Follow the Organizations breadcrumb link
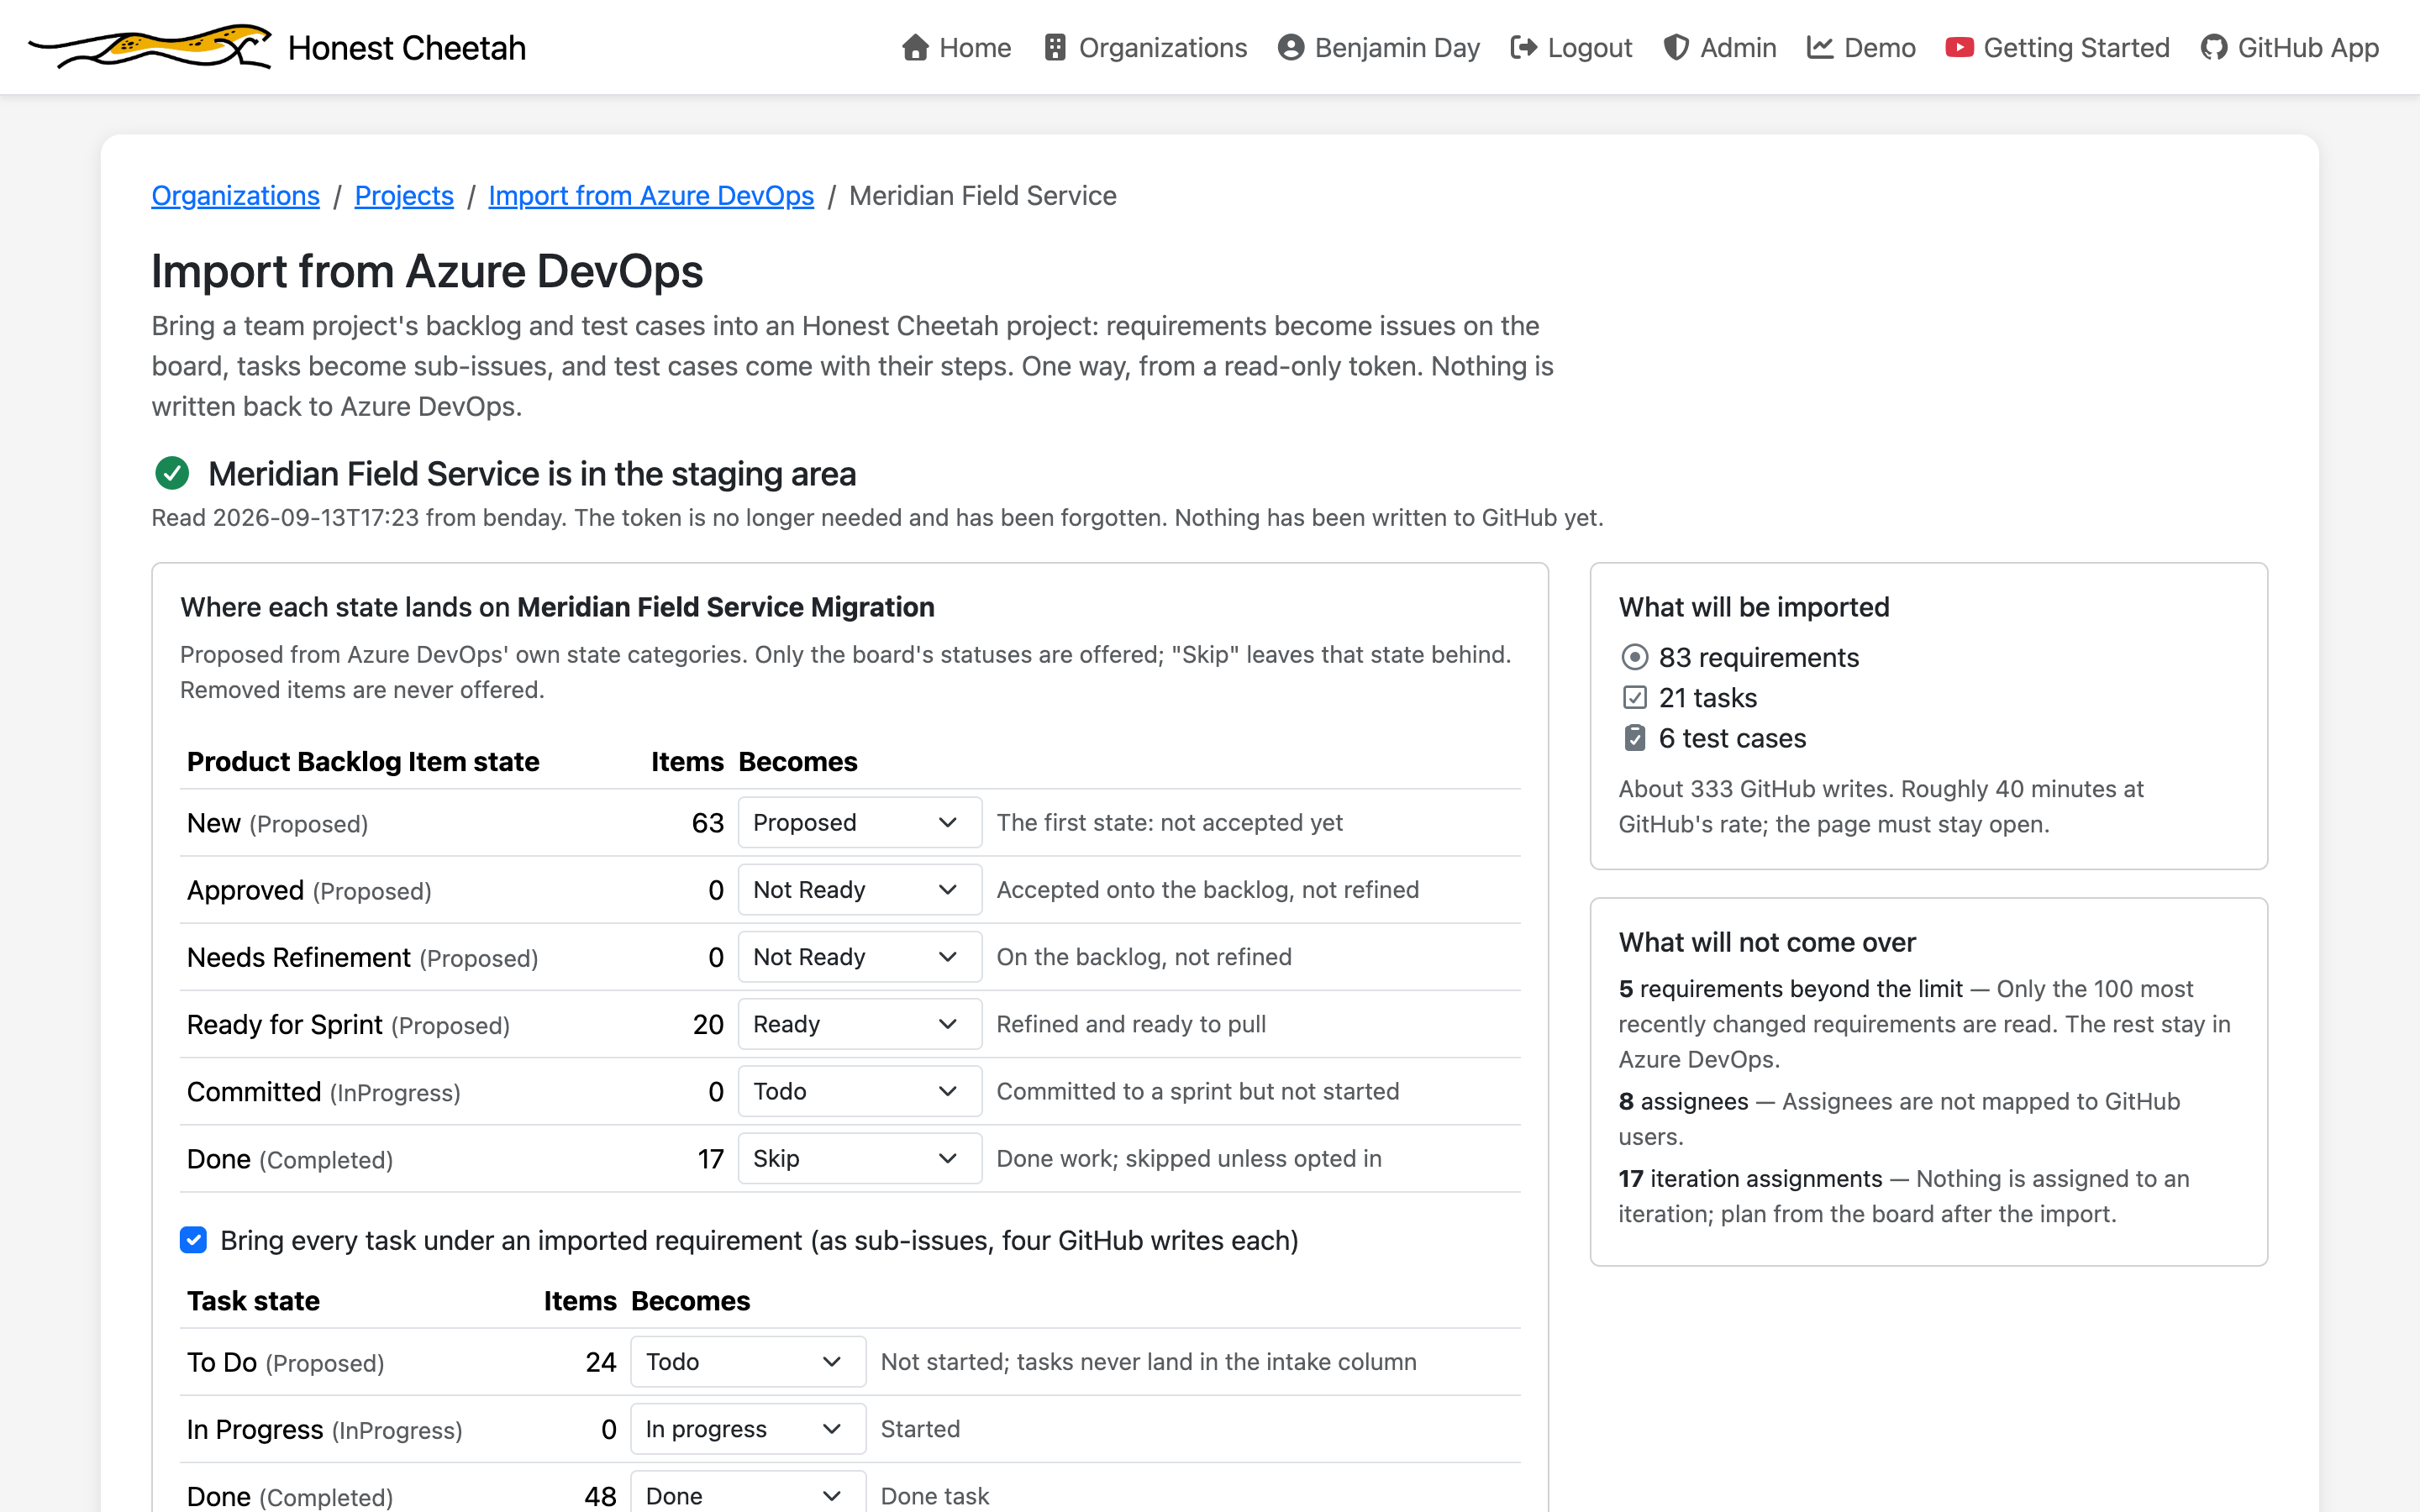The image size is (2420, 1512). coord(235,195)
